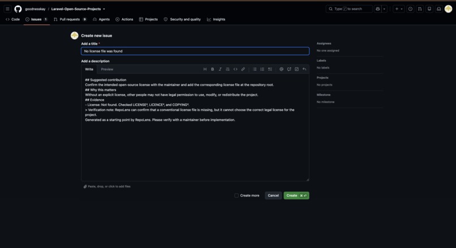Open the Agents tab
The width and height of the screenshot is (456, 248).
101,19
